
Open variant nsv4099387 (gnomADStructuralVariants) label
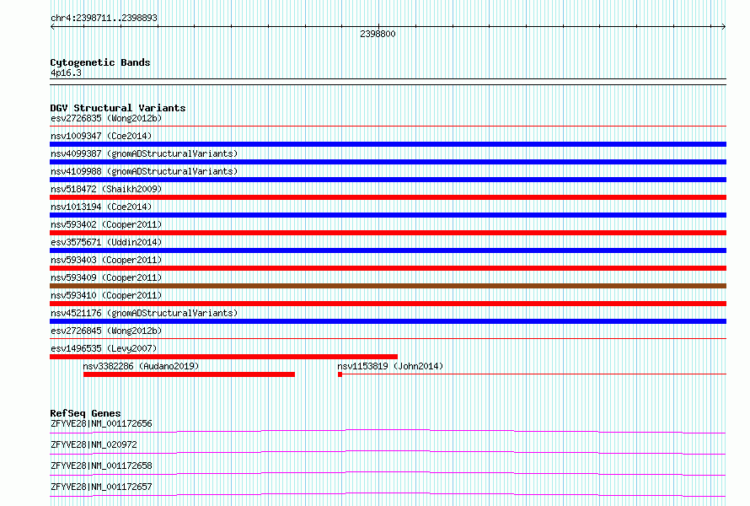[144, 153]
